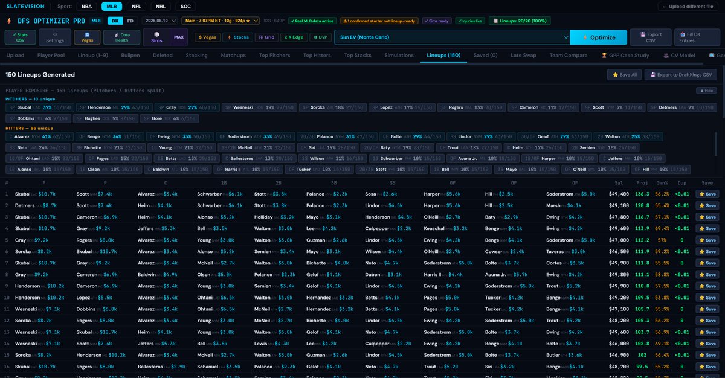The width and height of the screenshot is (725, 378).
Task: Switch site to DK
Action: pos(115,21)
